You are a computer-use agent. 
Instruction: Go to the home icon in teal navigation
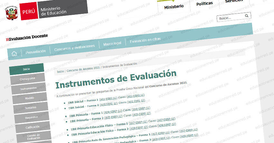click(x=14, y=54)
